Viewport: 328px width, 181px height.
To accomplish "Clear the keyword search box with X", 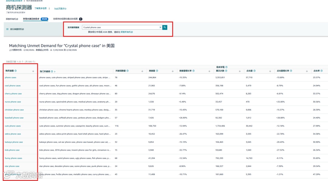I will click(160, 27).
